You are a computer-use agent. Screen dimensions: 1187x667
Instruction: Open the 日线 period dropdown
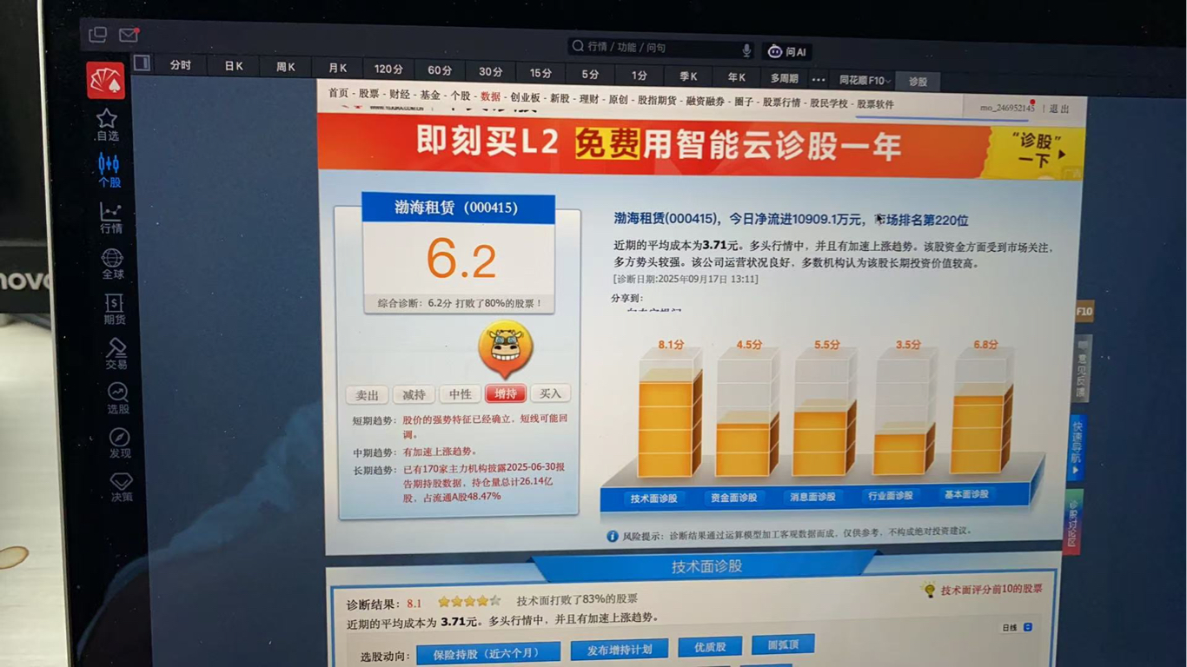(1016, 627)
